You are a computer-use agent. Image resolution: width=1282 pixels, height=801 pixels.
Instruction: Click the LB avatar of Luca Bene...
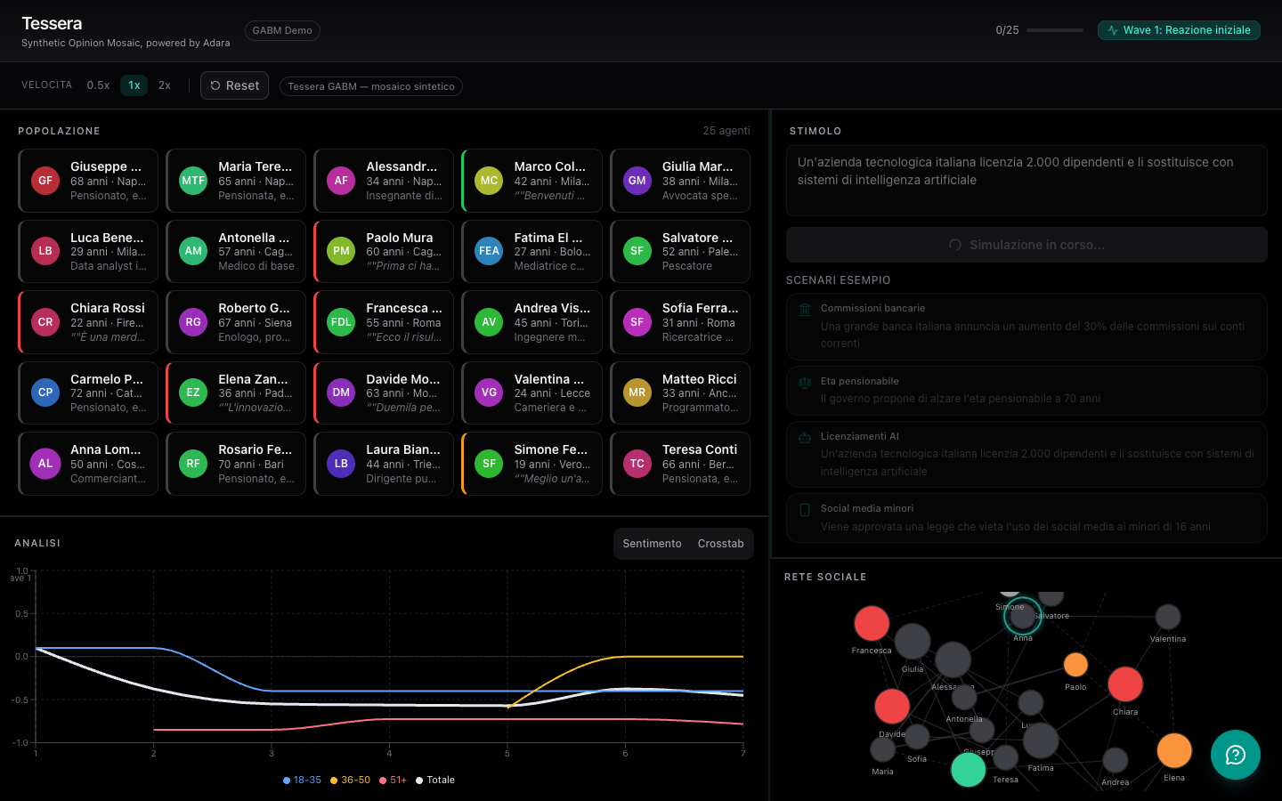click(x=45, y=251)
